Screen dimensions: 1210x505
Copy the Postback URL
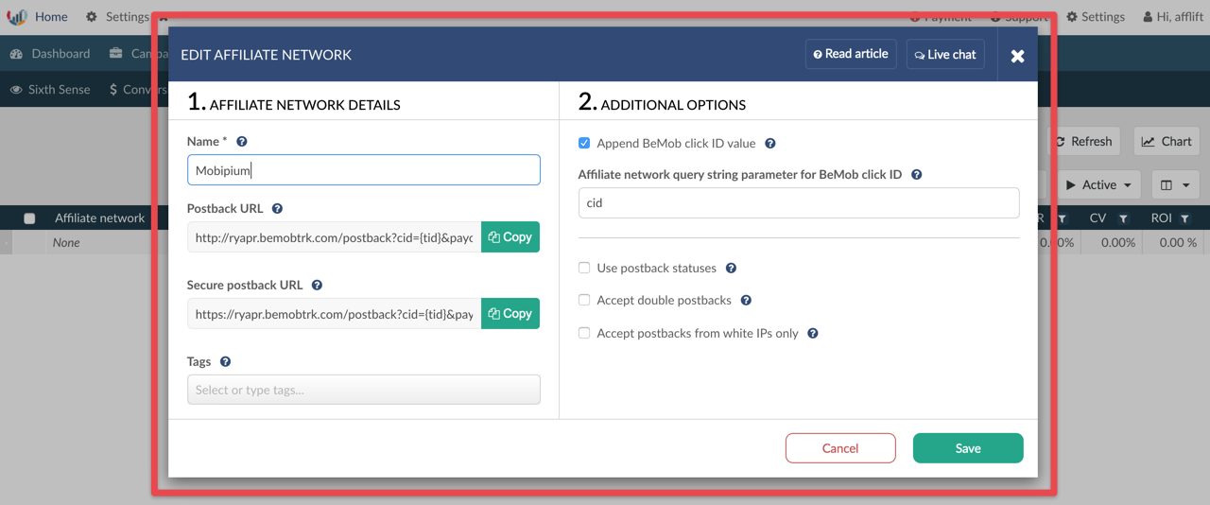[x=510, y=237]
